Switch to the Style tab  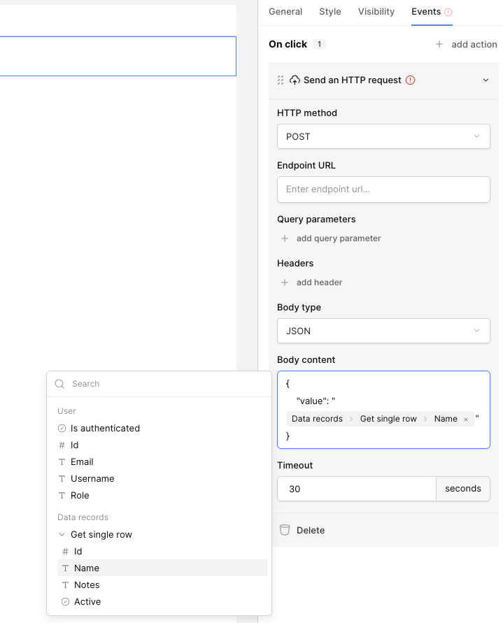click(x=330, y=12)
